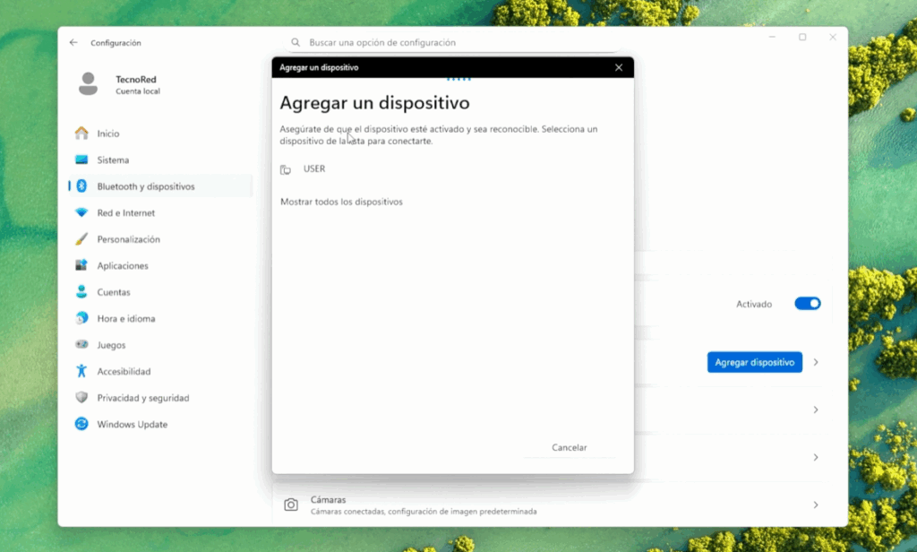
Task: Expand the Cámaras row chevron
Action: [815, 505]
